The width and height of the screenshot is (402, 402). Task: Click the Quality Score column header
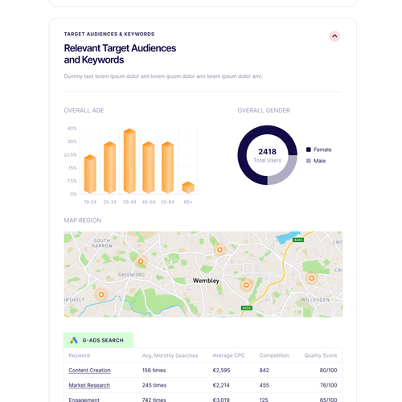321,355
